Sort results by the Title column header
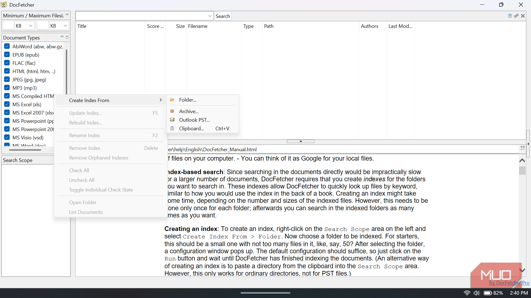The height and width of the screenshot is (298, 531). (x=110, y=26)
